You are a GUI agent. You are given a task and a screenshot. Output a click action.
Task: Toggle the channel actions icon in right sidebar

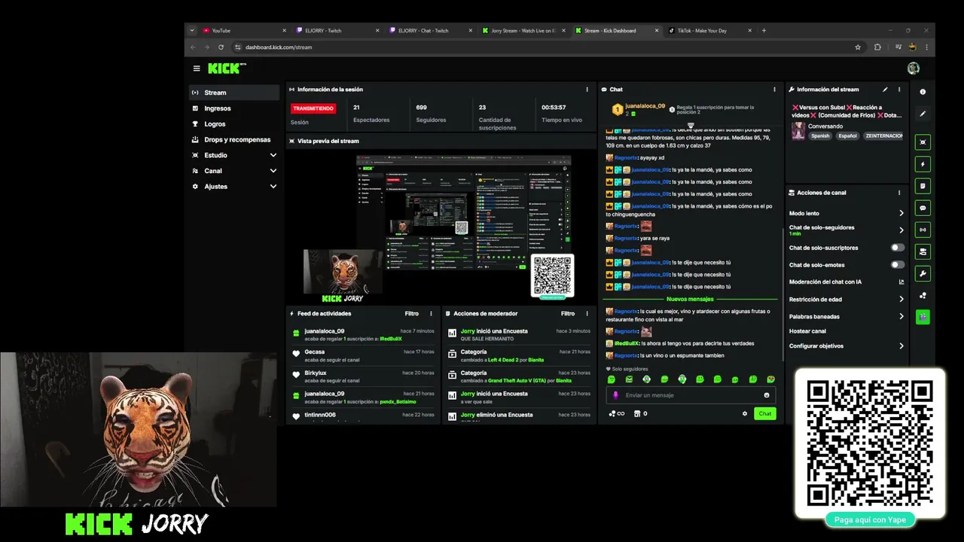pos(923,251)
